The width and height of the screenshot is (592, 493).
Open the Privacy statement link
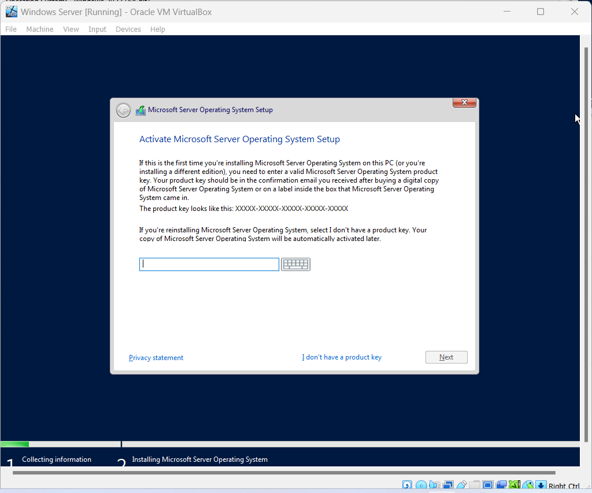(156, 358)
